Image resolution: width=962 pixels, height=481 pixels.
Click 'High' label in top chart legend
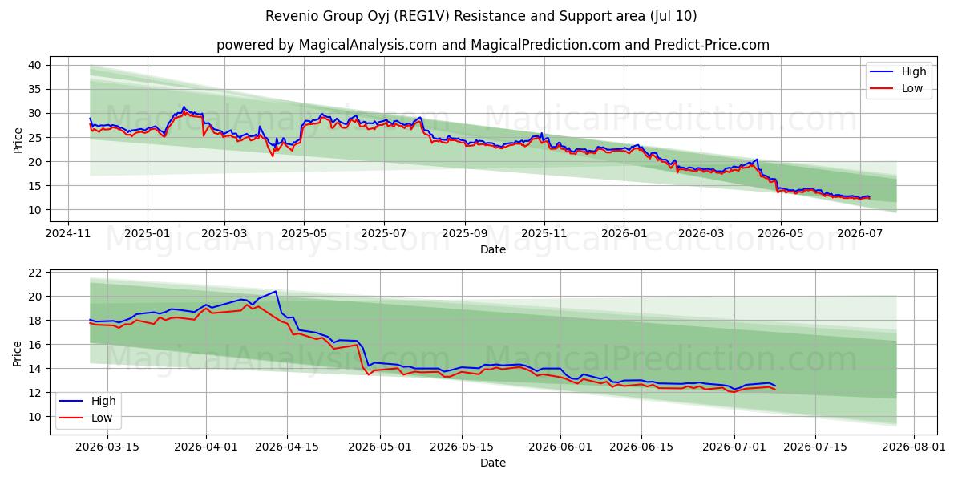click(x=914, y=71)
